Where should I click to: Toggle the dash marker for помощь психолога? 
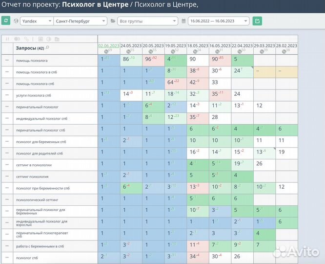tap(7, 60)
